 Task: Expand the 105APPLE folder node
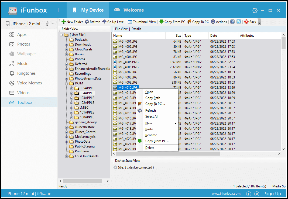point(72,88)
